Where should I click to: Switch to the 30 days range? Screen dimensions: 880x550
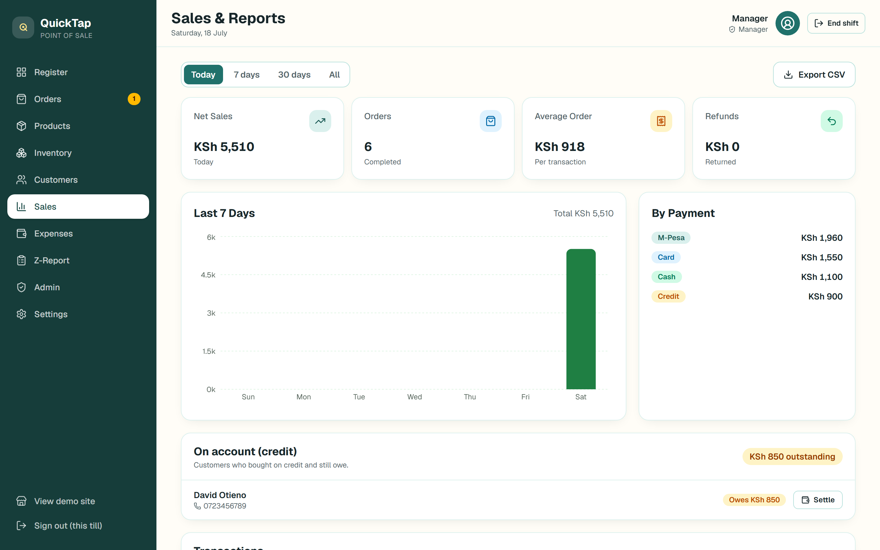[x=294, y=75]
